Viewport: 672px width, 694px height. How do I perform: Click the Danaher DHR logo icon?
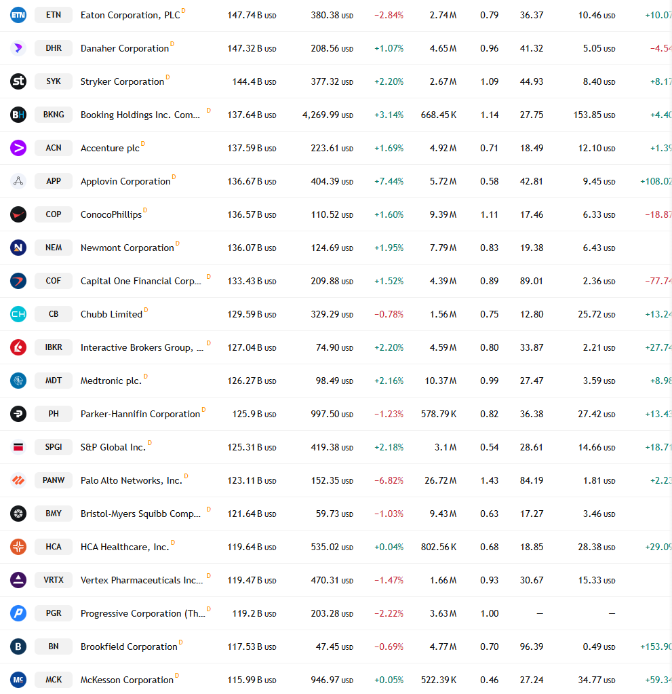[x=18, y=48]
